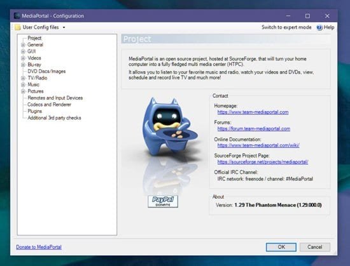Select Project in the settings tree
The image size is (350, 266).
coord(34,38)
